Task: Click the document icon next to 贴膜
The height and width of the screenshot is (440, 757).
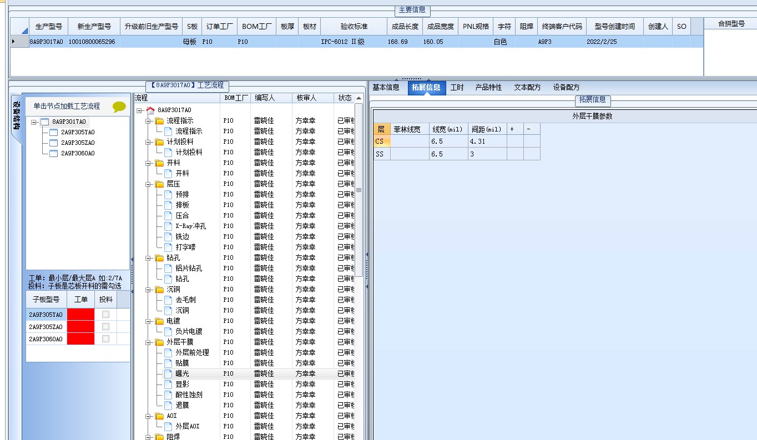Action: click(x=168, y=363)
